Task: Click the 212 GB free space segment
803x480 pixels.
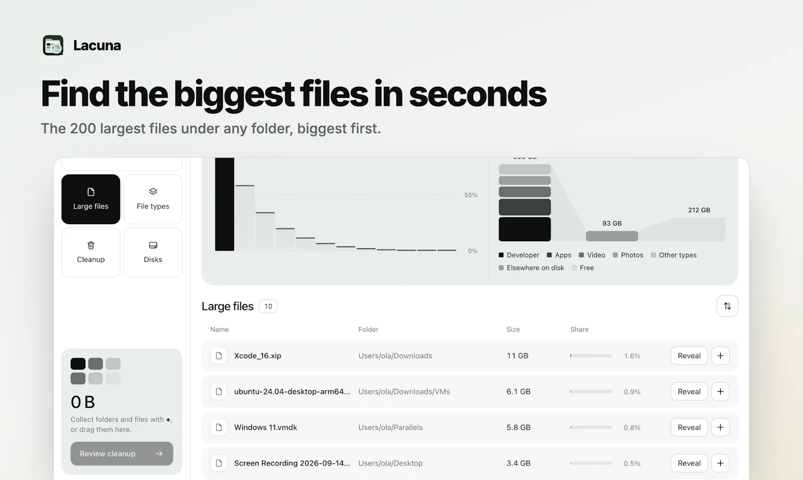Action: click(x=699, y=229)
